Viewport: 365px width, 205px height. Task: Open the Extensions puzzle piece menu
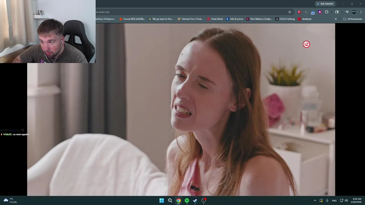coord(327,12)
